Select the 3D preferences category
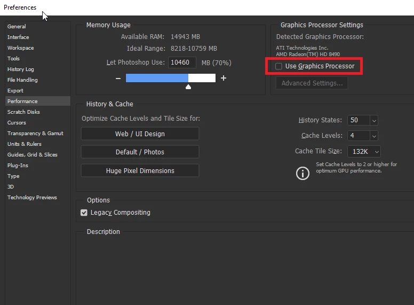This screenshot has width=414, height=305. 11,186
